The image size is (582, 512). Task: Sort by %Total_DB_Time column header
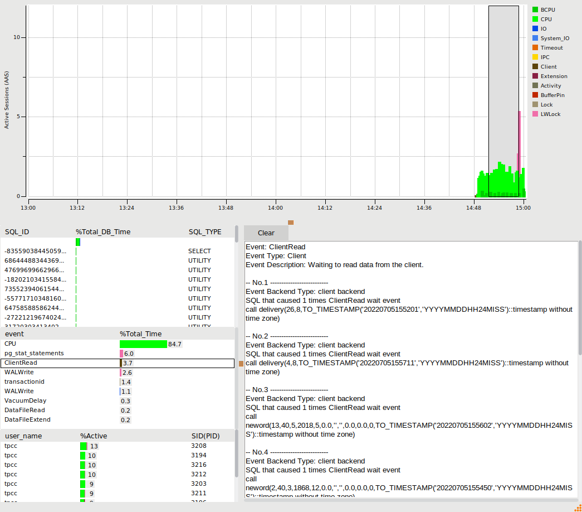point(103,232)
